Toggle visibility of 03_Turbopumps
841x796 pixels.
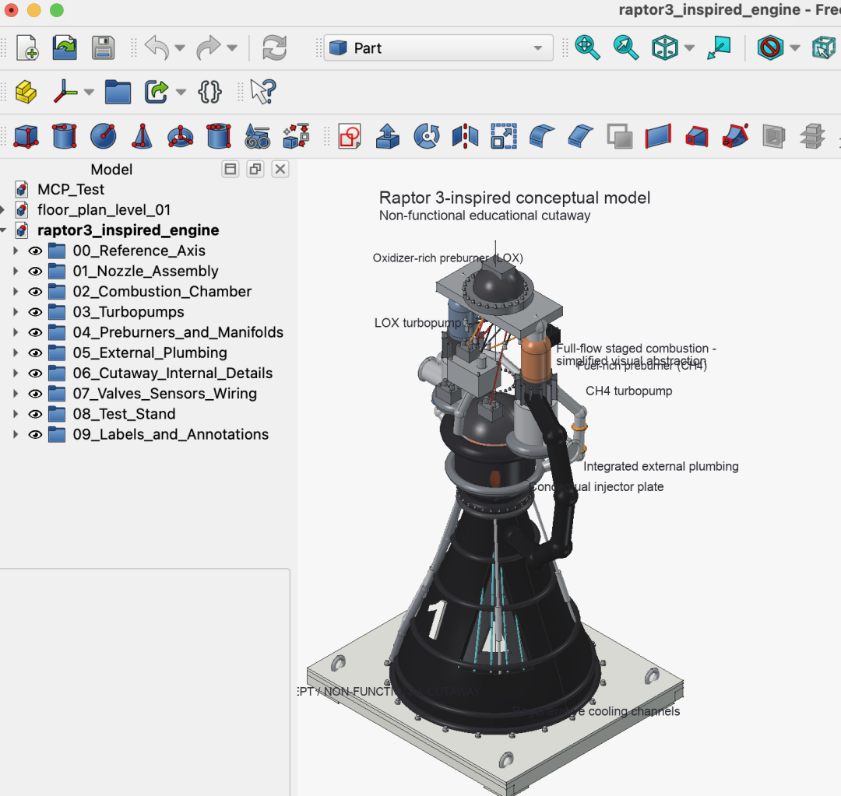click(x=35, y=312)
